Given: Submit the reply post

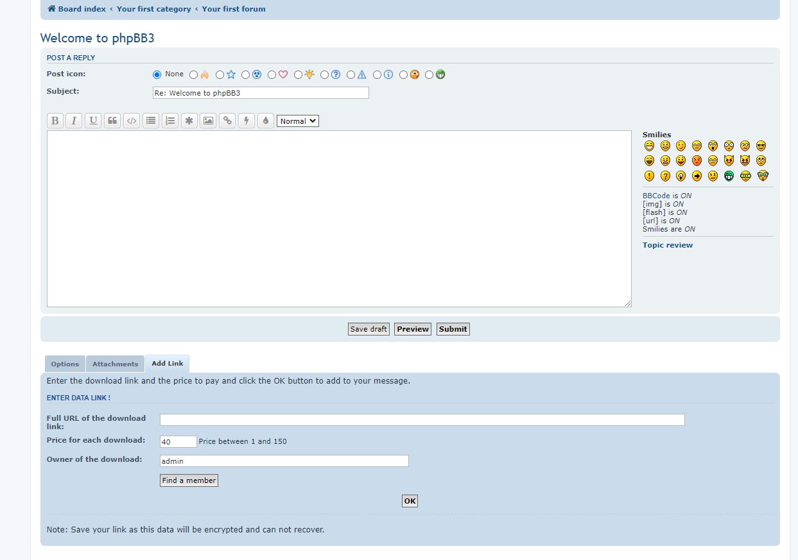Looking at the screenshot, I should [x=453, y=329].
